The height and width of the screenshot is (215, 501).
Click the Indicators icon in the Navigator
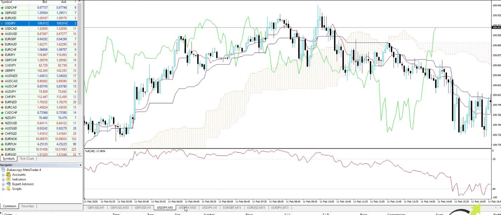click(x=9, y=179)
